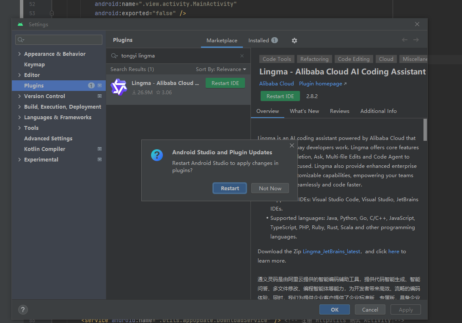The width and height of the screenshot is (462, 323).
Task: Expand Version Control settings section
Action: pyautogui.click(x=19, y=96)
